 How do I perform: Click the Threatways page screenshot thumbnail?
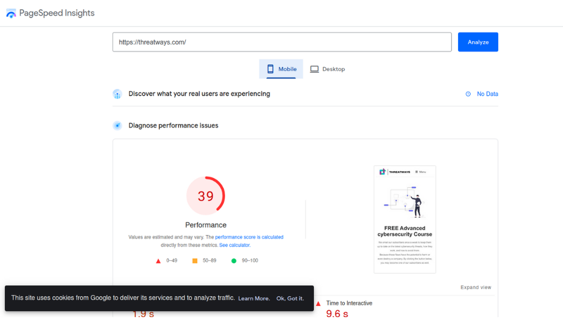tap(405, 220)
